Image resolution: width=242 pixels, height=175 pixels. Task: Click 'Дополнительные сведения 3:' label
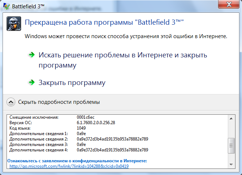click(x=39, y=145)
